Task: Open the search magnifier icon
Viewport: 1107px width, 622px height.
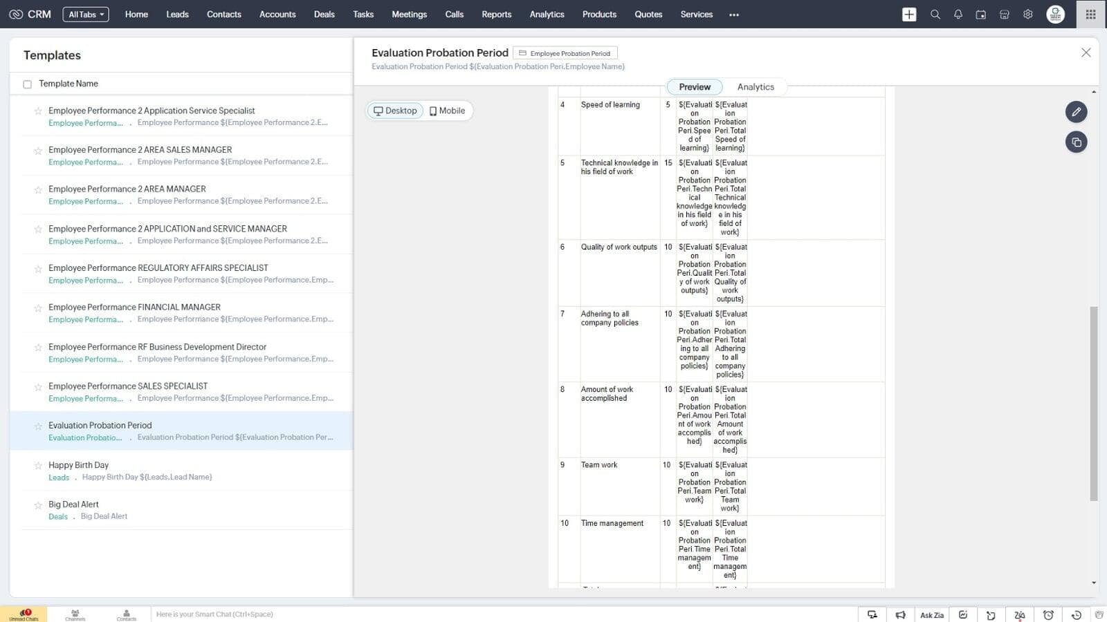Action: [x=935, y=15]
